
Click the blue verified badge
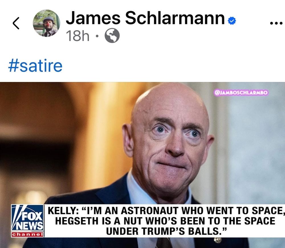[x=232, y=21]
